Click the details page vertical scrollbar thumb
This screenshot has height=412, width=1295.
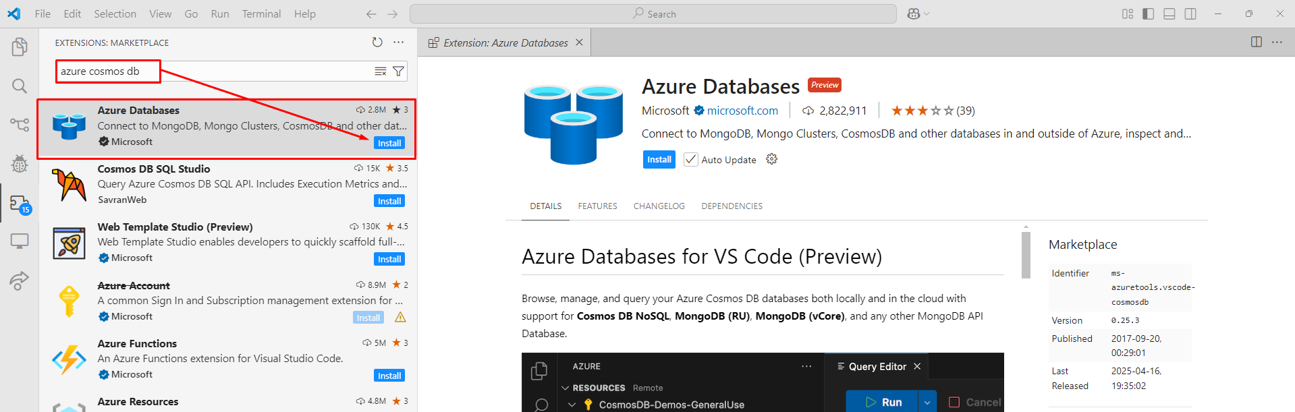pyautogui.click(x=1026, y=256)
